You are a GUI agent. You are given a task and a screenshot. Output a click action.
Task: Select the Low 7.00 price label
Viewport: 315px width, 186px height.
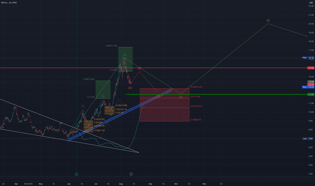click(308, 139)
